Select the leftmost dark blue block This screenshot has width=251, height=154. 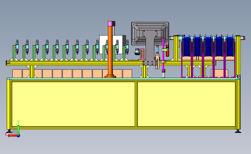coord(186,47)
